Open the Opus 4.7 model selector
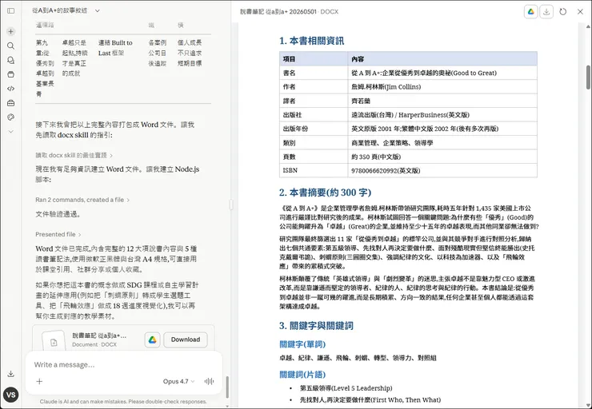 (x=178, y=382)
